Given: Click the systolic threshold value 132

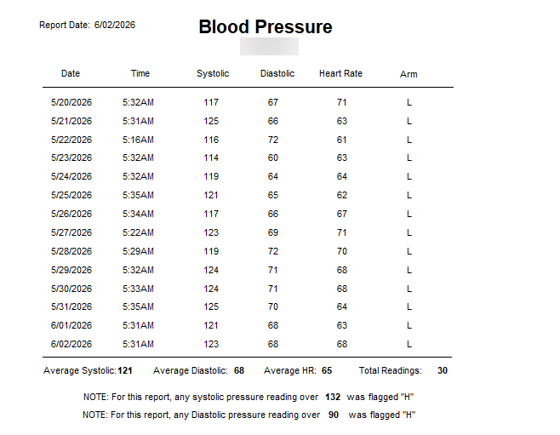Looking at the screenshot, I should click(x=333, y=398).
